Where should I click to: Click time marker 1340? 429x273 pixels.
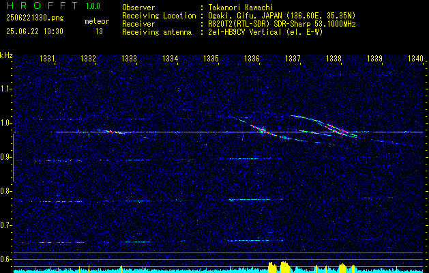click(x=415, y=58)
